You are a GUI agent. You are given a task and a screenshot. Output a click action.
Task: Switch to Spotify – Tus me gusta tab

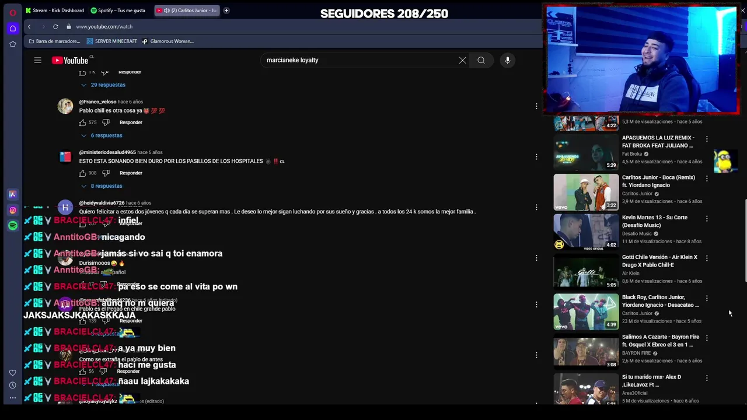coord(119,10)
